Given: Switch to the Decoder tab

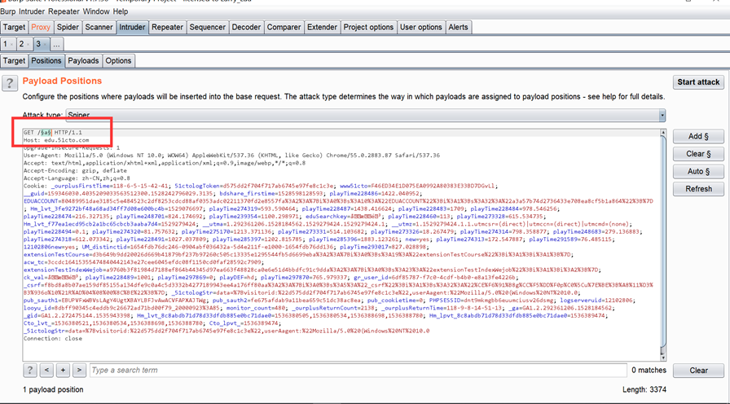Looking at the screenshot, I should (x=246, y=27).
